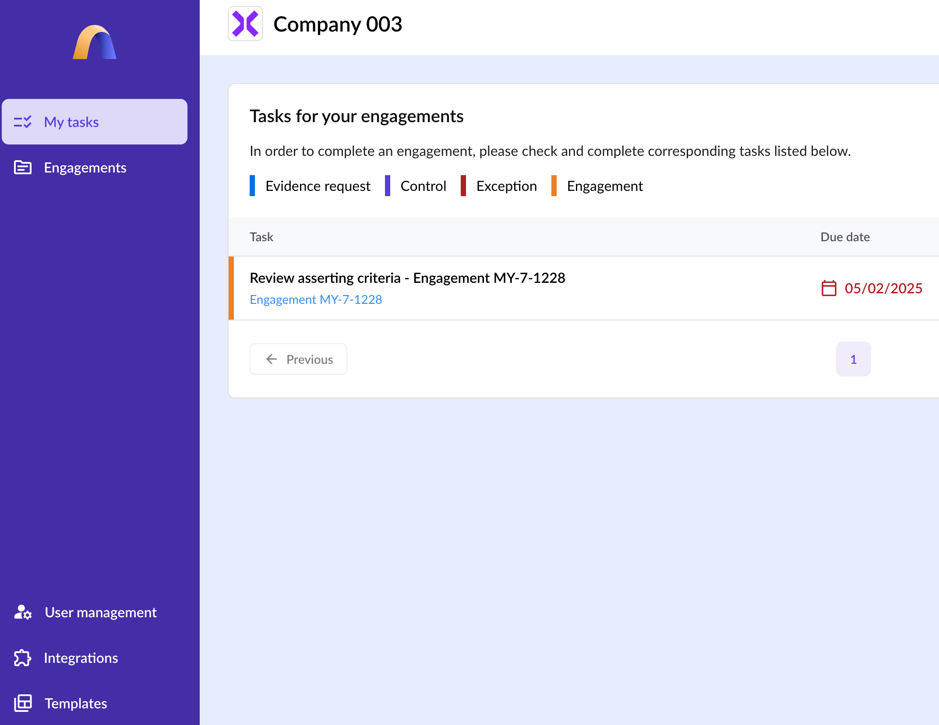Click the blue Evidence request legend swatch
This screenshot has height=725, width=939.
(252, 186)
